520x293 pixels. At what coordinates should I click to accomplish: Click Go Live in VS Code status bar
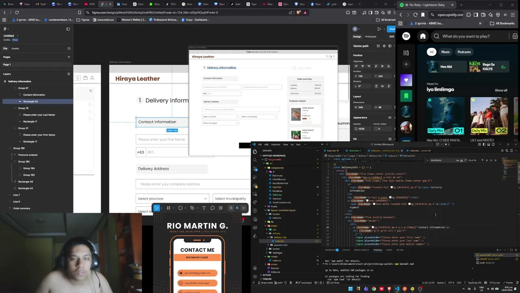coord(495,283)
